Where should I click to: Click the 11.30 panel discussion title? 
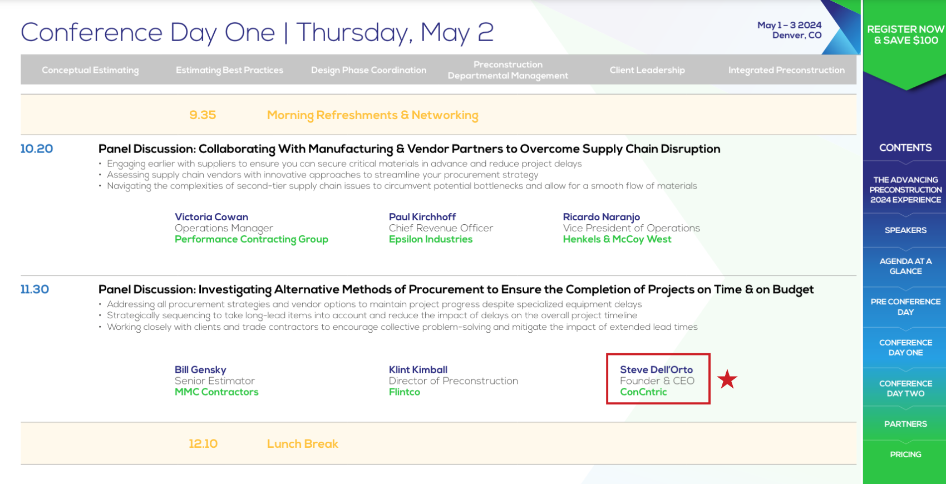click(x=455, y=290)
